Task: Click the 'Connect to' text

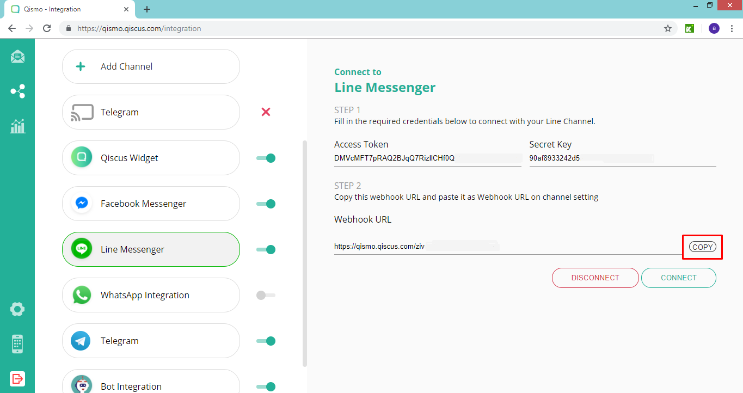Action: 358,72
